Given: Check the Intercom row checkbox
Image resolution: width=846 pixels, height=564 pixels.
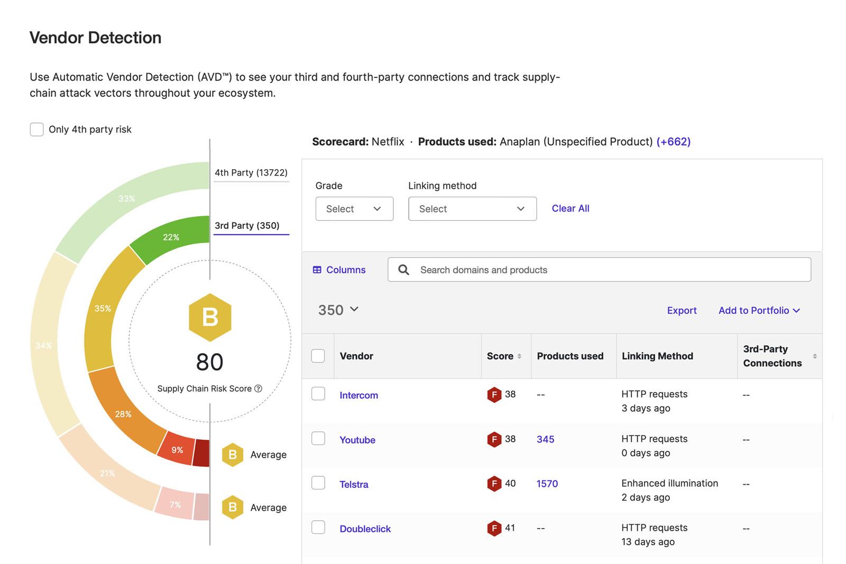Looking at the screenshot, I should click(x=318, y=394).
